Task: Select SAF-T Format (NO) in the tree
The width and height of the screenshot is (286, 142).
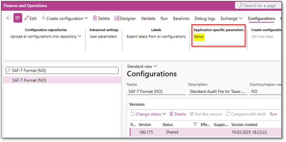Action: tap(29, 80)
